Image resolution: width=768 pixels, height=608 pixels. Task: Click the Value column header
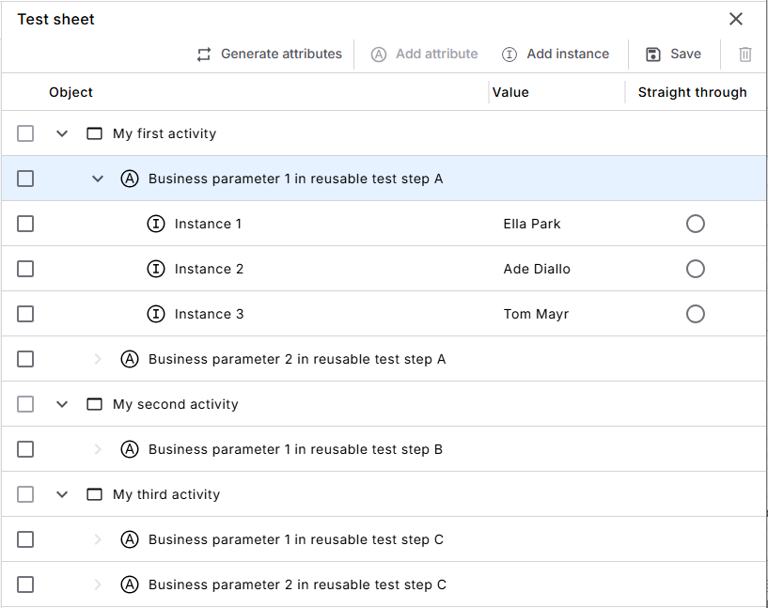pyautogui.click(x=510, y=92)
